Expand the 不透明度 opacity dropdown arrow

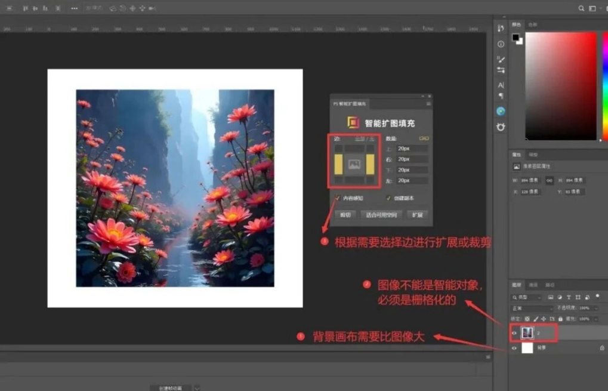(x=595, y=308)
